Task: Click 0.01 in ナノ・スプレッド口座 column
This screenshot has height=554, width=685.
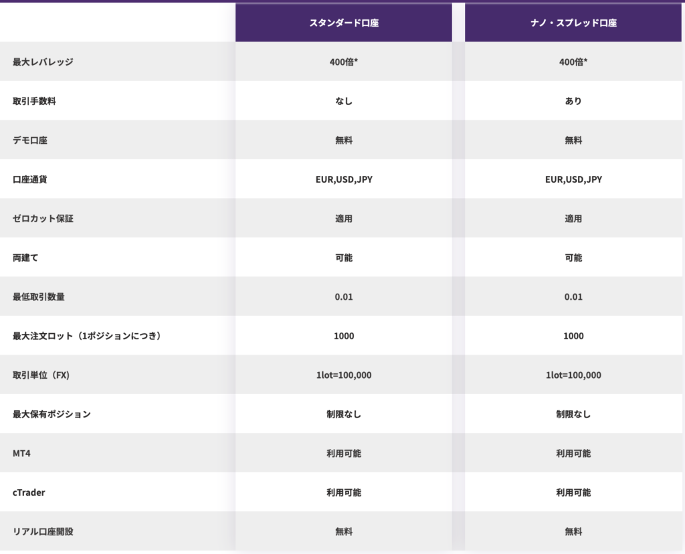Action: [x=573, y=296]
